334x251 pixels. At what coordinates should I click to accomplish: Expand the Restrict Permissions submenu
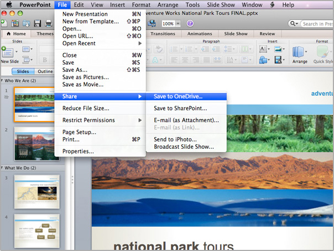140,121
